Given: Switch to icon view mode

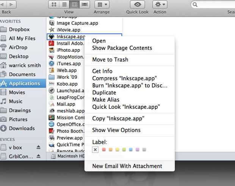Looking at the screenshot, I should click(54, 5).
